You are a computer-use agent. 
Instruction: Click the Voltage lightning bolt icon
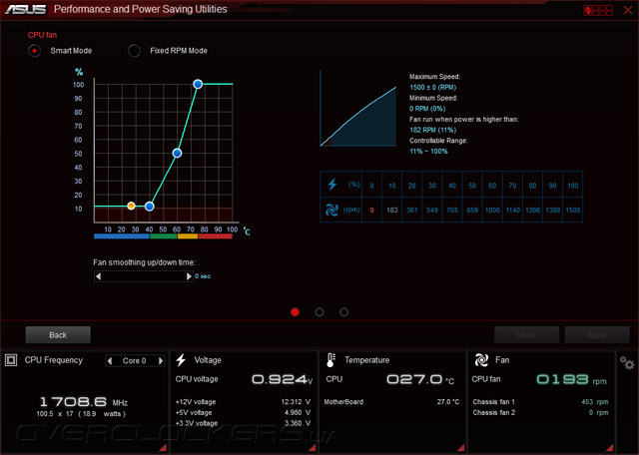click(x=181, y=360)
